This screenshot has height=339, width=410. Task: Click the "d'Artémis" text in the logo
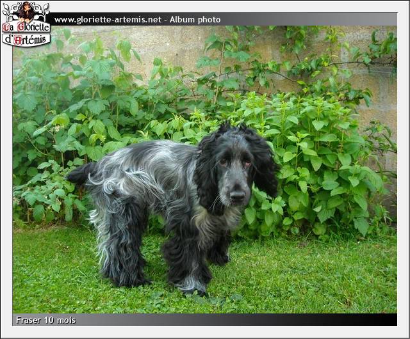pos(26,40)
